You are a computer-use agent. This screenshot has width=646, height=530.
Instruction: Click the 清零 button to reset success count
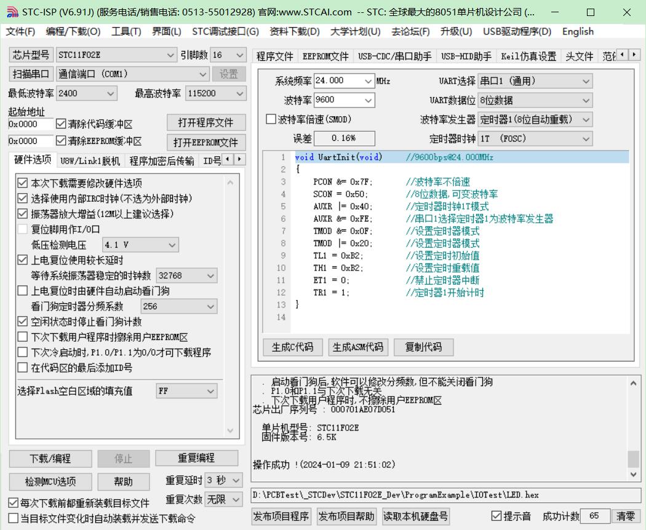tap(626, 516)
